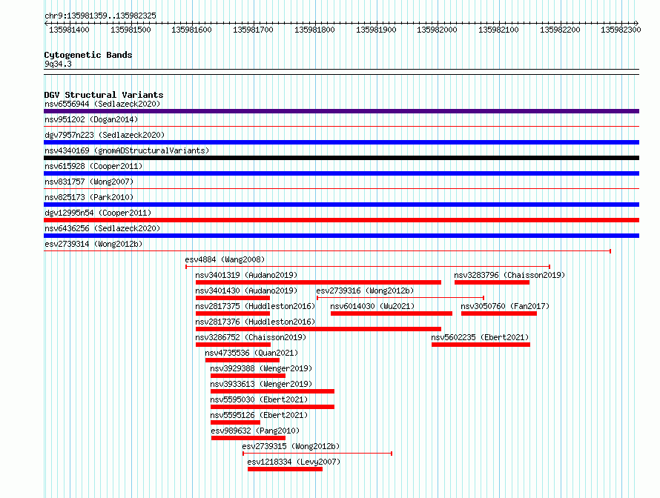
Task: Select the red nsv3283796 variant bar
Action: click(x=492, y=282)
